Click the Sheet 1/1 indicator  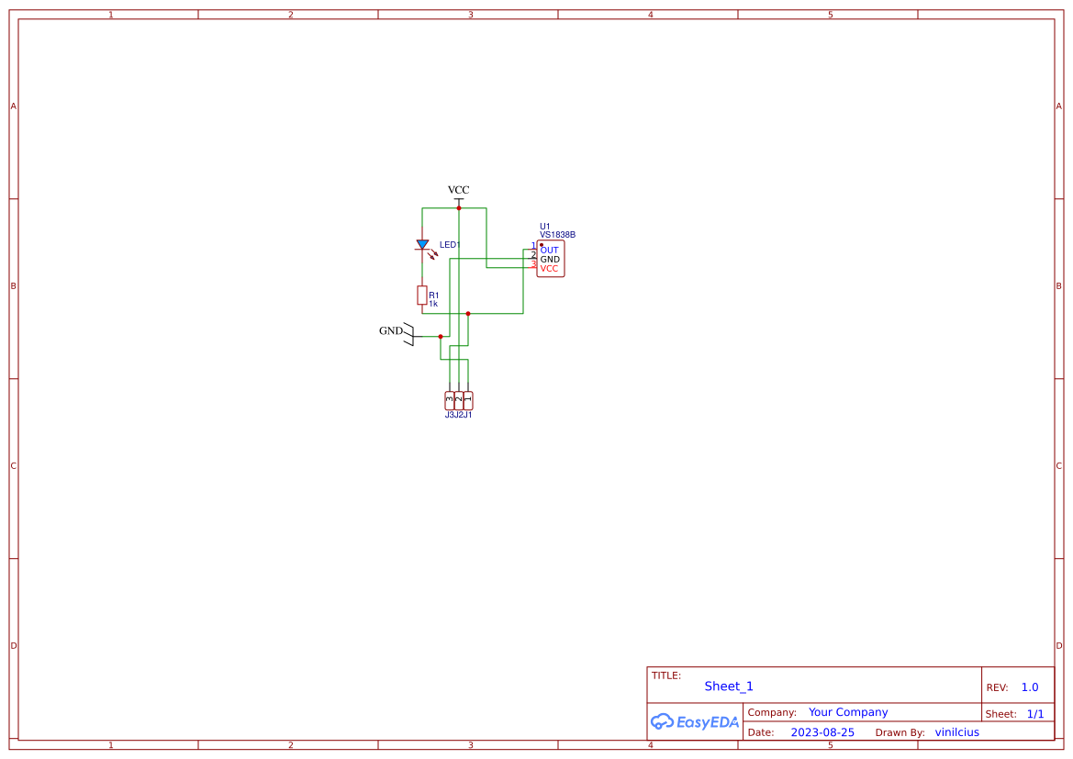(x=1035, y=713)
